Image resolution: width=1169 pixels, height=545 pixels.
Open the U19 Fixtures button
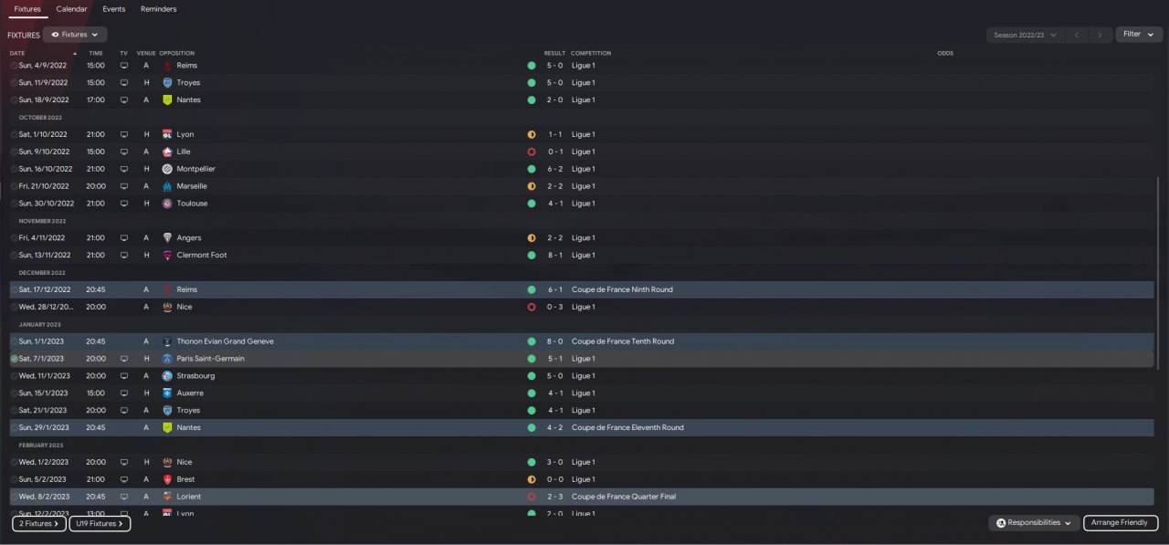[100, 524]
